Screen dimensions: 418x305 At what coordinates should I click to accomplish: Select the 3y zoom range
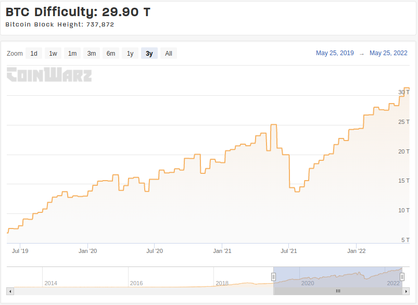(x=149, y=53)
